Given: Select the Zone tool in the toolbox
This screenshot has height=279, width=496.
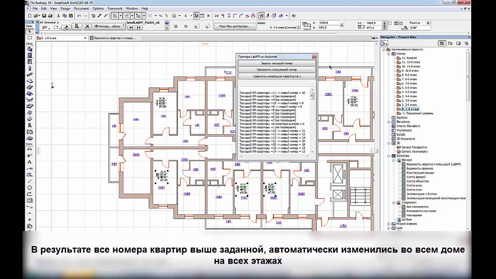Looking at the screenshot, I should pyautogui.click(x=29, y=131).
